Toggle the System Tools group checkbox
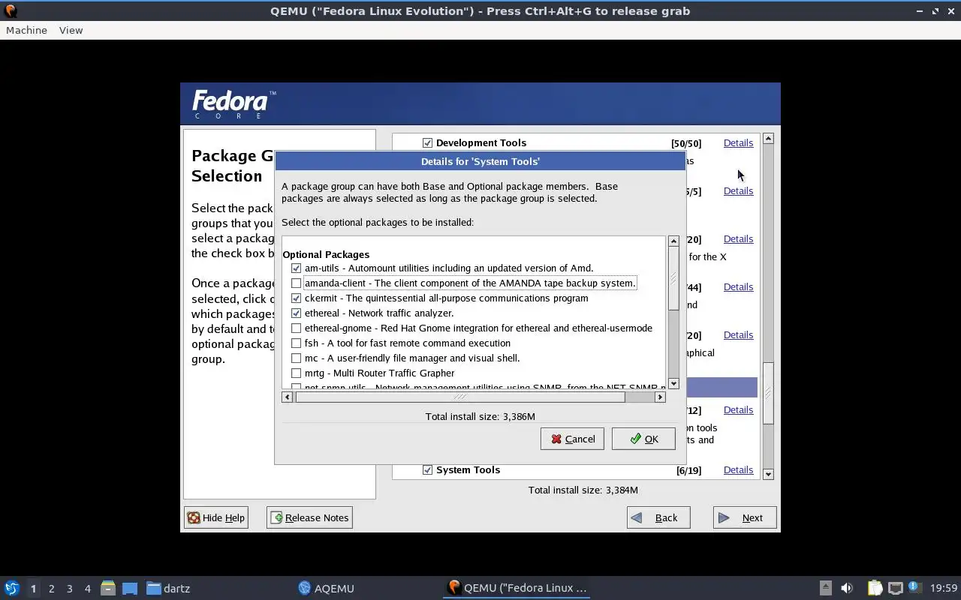This screenshot has height=600, width=961. [x=427, y=469]
